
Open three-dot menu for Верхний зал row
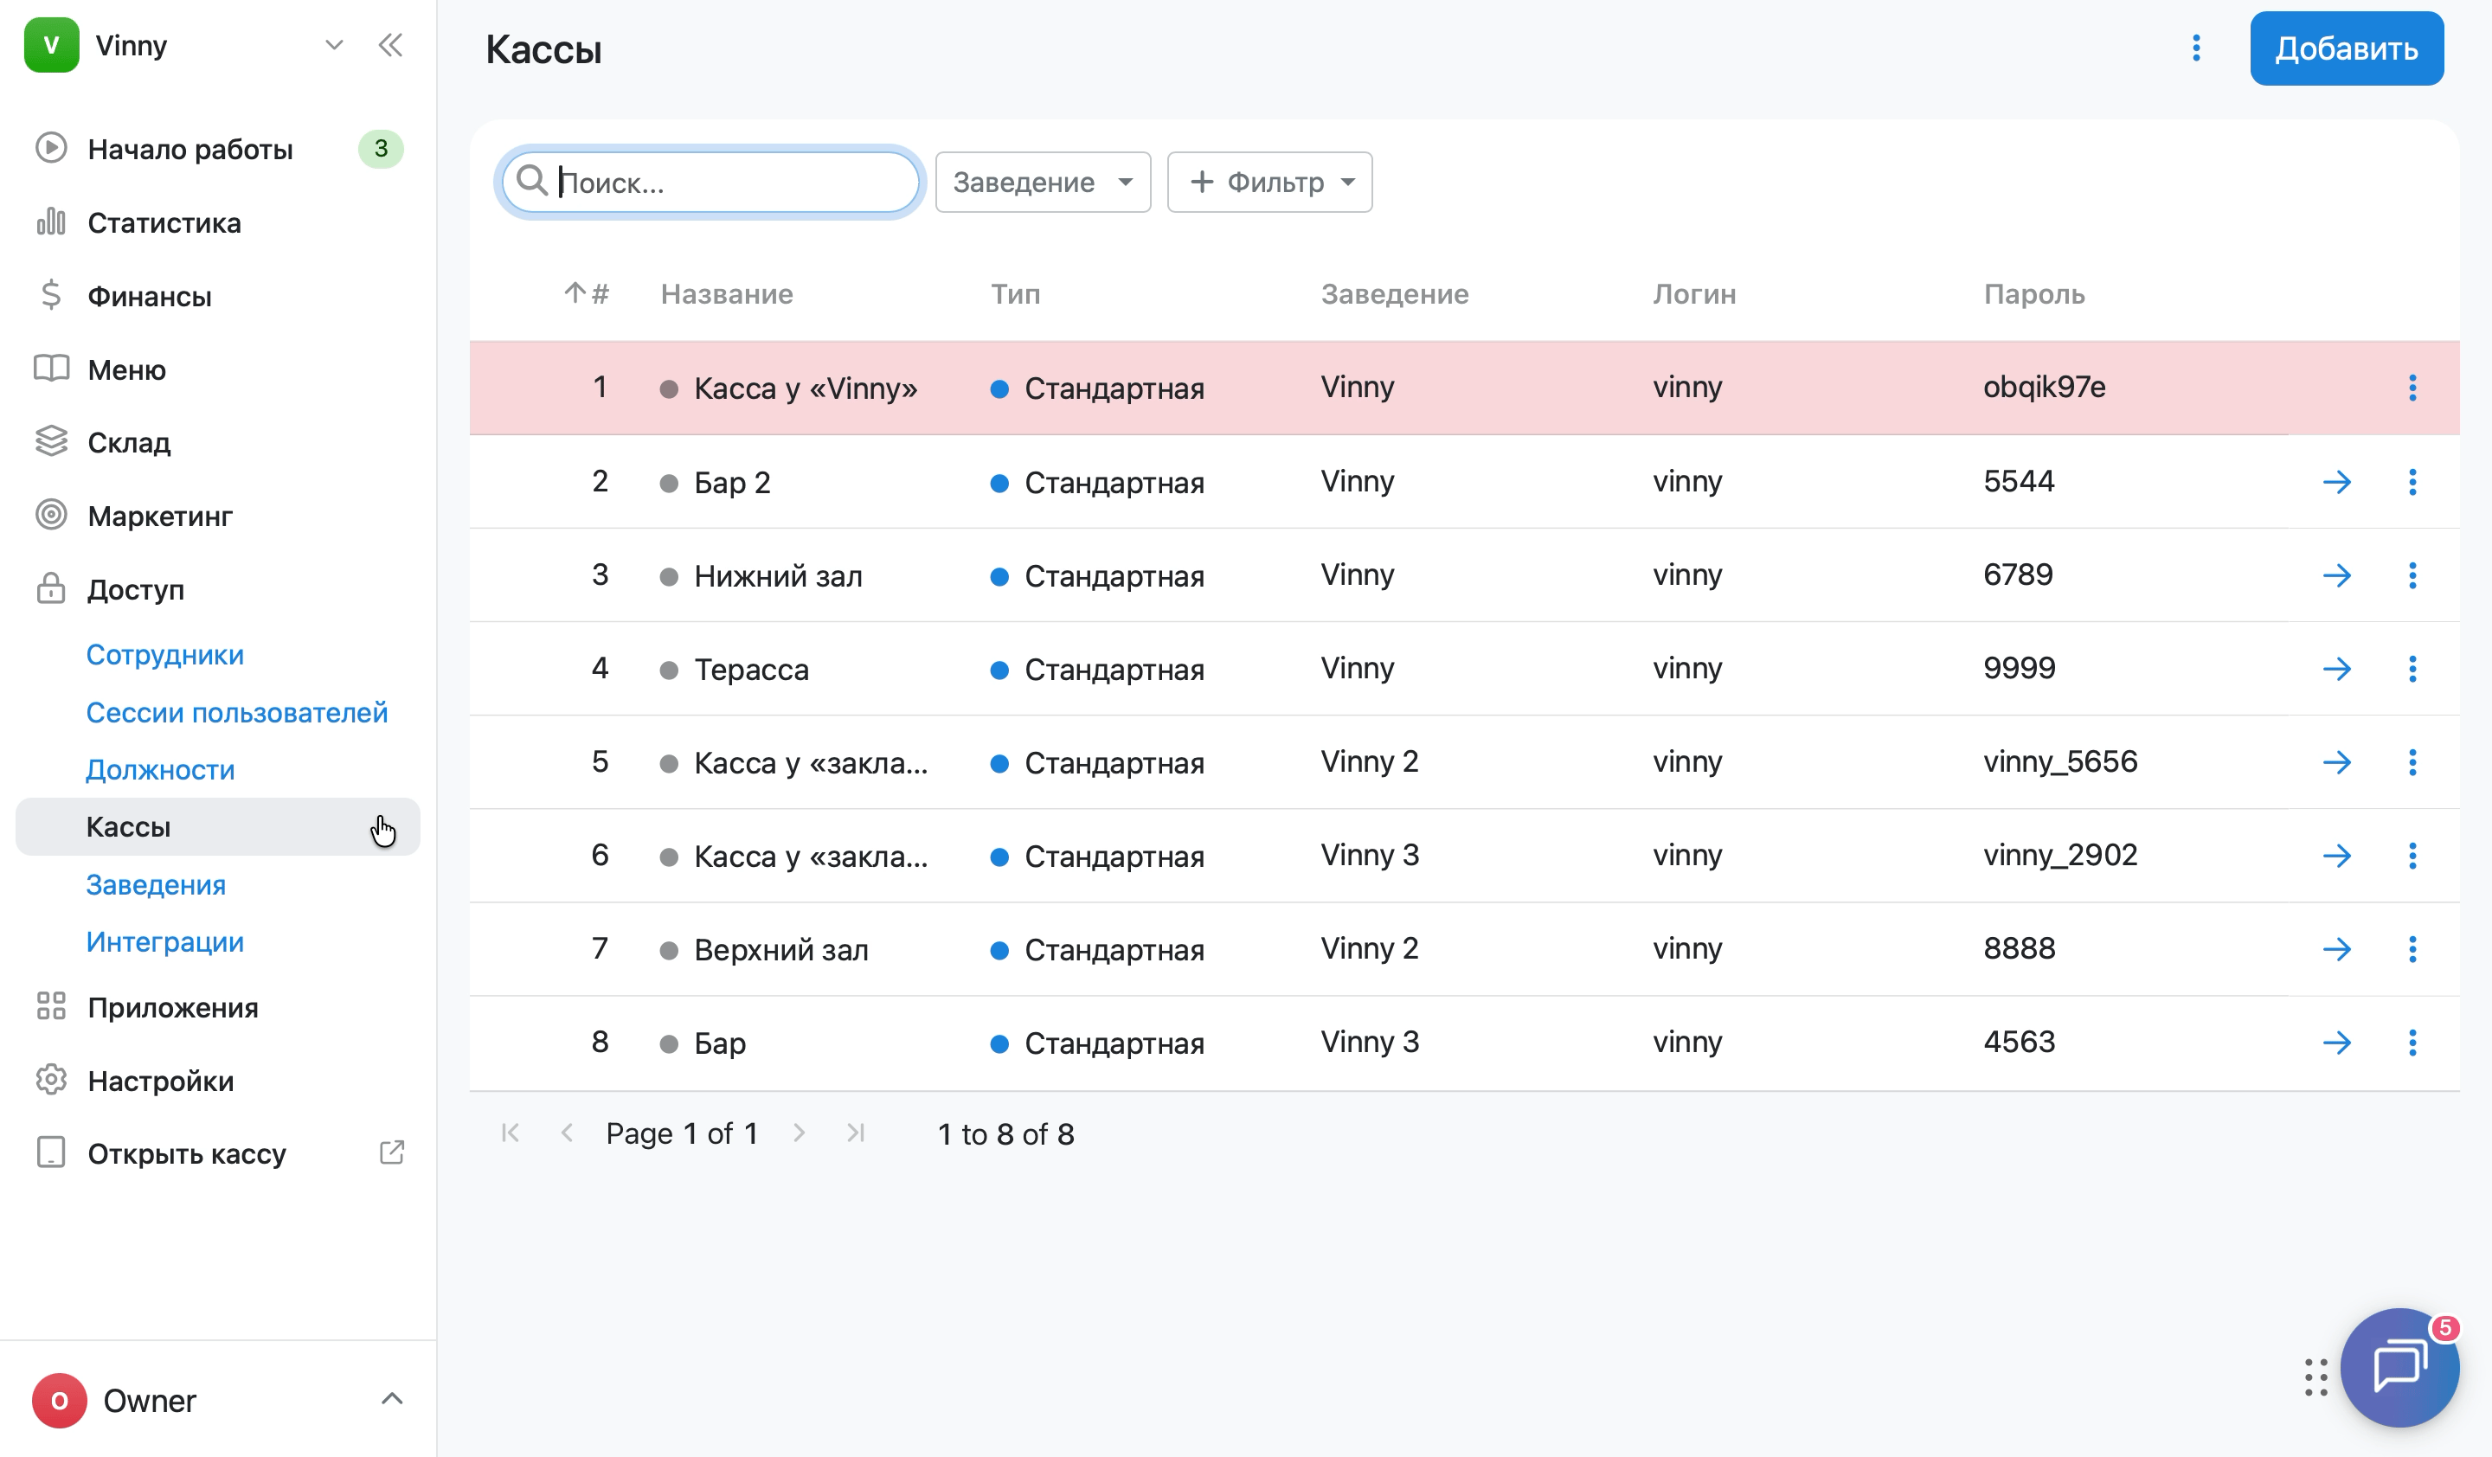[x=2412, y=949]
